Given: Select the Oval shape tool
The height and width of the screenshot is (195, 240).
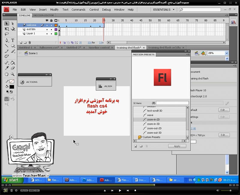Looking at the screenshot, I should tap(13, 46).
